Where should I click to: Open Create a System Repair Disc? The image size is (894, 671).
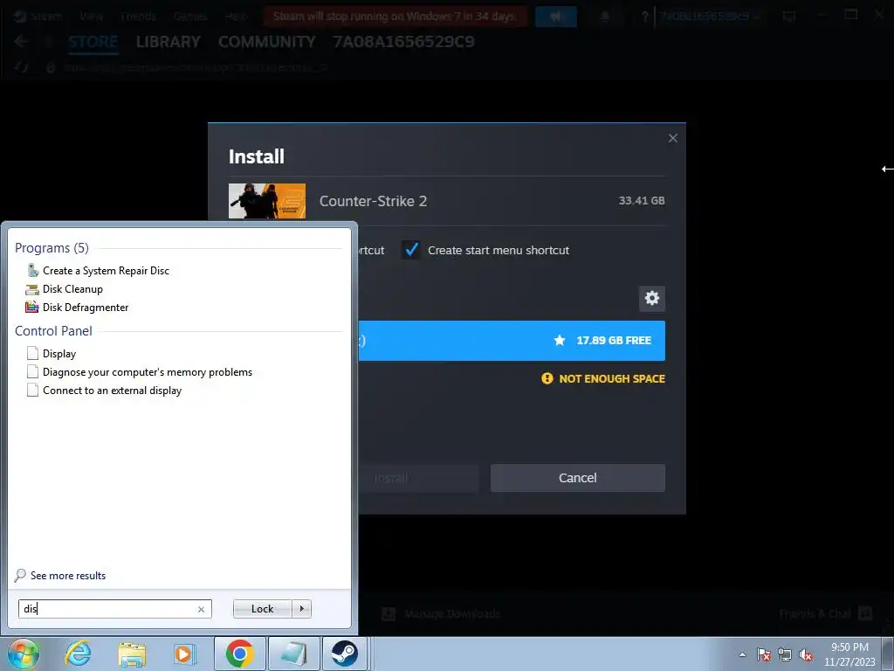98,271
